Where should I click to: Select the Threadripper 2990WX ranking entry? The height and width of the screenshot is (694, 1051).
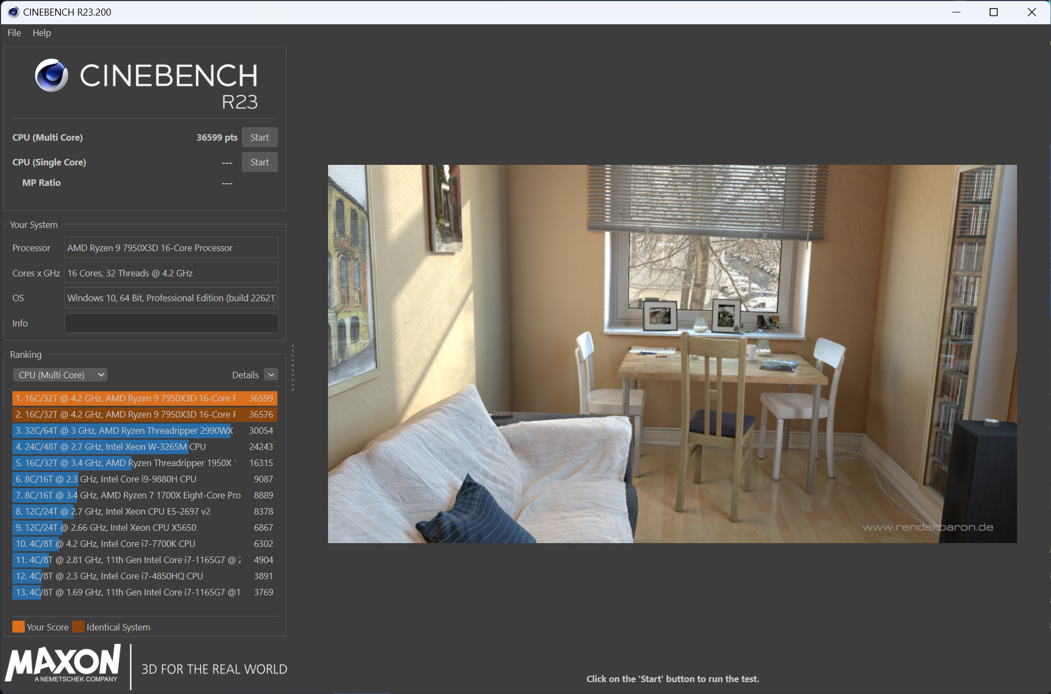pyautogui.click(x=144, y=431)
